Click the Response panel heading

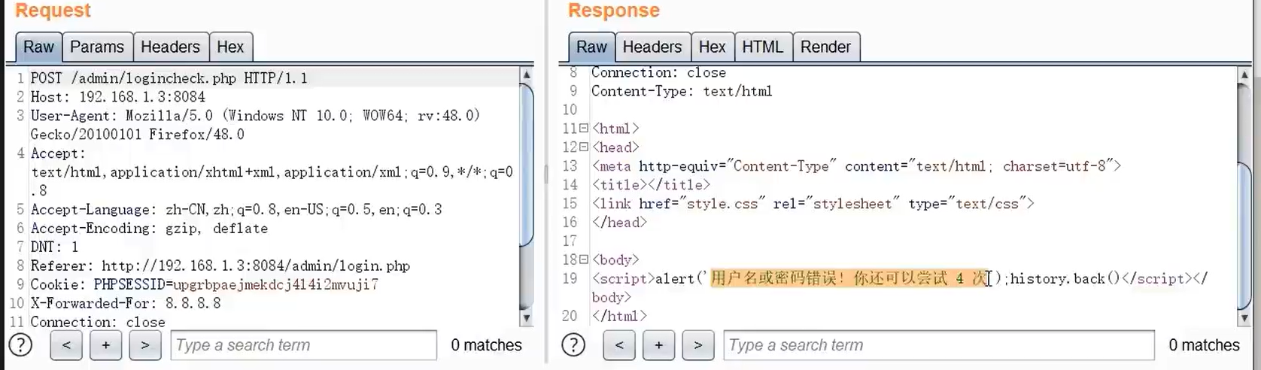coord(613,11)
